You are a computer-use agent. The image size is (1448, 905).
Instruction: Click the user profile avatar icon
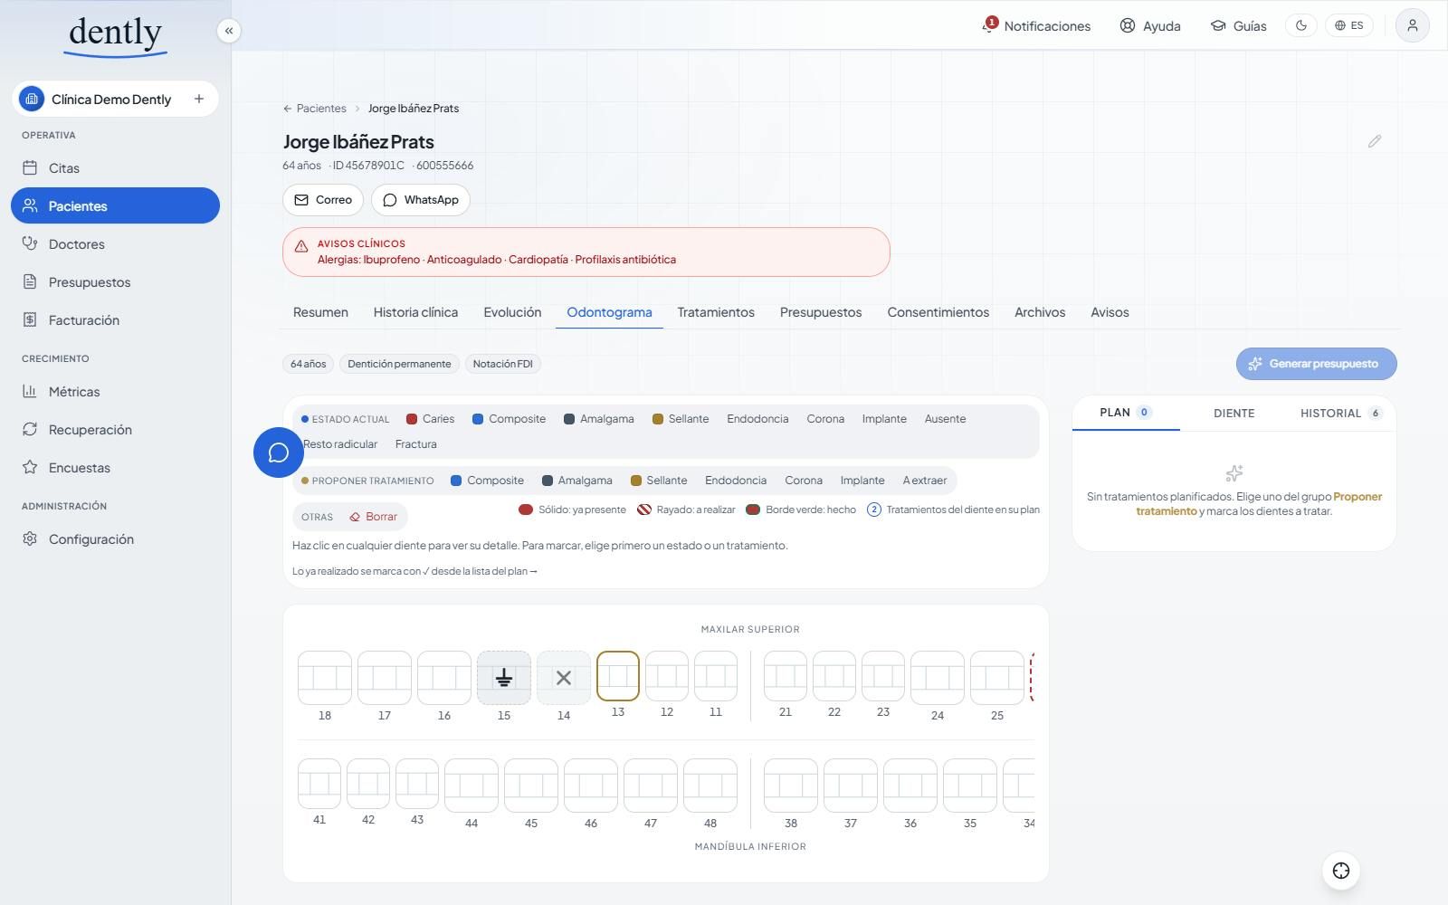[1412, 25]
